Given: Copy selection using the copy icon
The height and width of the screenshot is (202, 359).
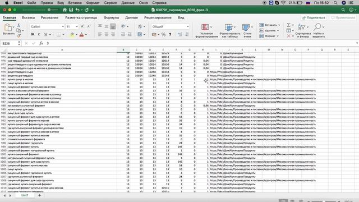Looking at the screenshot, I should pyautogui.click(x=19, y=30).
